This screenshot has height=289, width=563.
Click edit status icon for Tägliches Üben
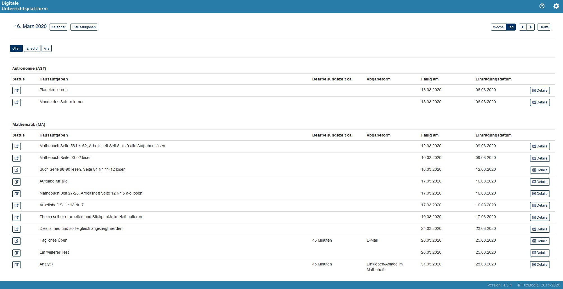pyautogui.click(x=17, y=241)
